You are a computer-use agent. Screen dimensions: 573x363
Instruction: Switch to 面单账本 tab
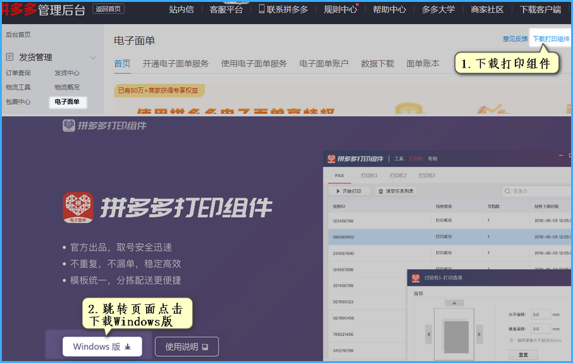pyautogui.click(x=423, y=64)
